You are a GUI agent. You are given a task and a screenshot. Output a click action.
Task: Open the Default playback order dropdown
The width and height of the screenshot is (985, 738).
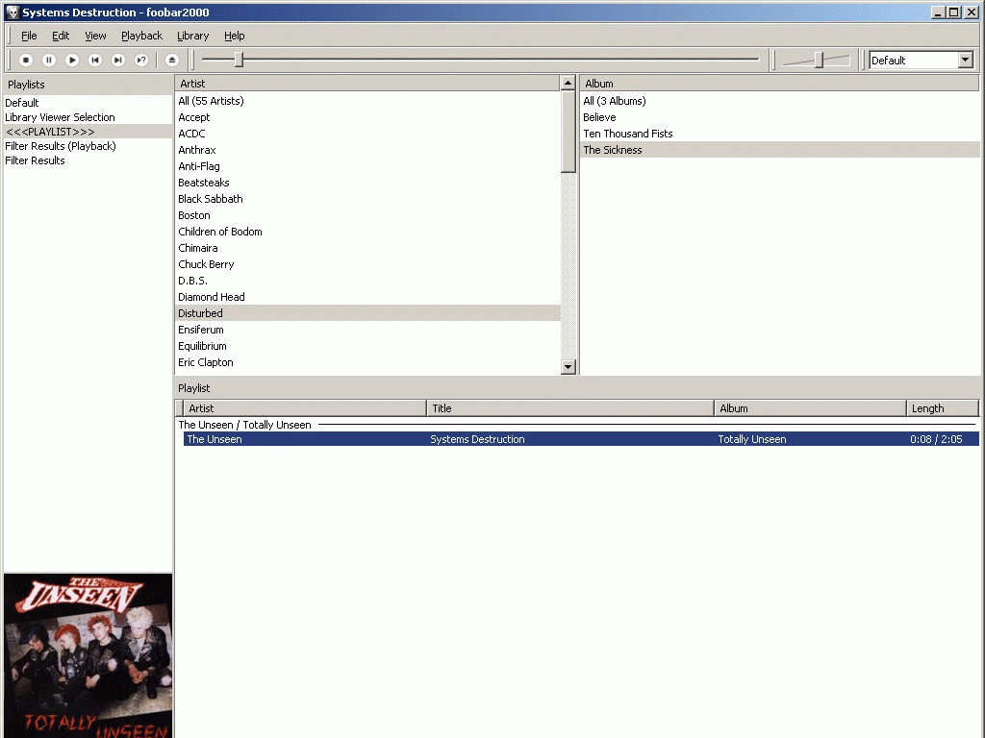click(966, 61)
